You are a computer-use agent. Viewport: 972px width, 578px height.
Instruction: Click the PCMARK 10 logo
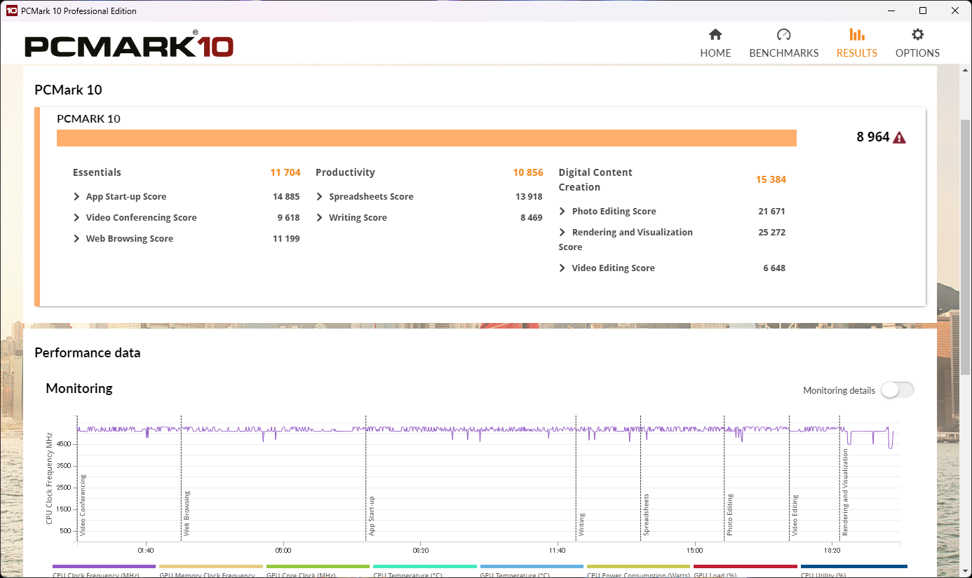129,46
